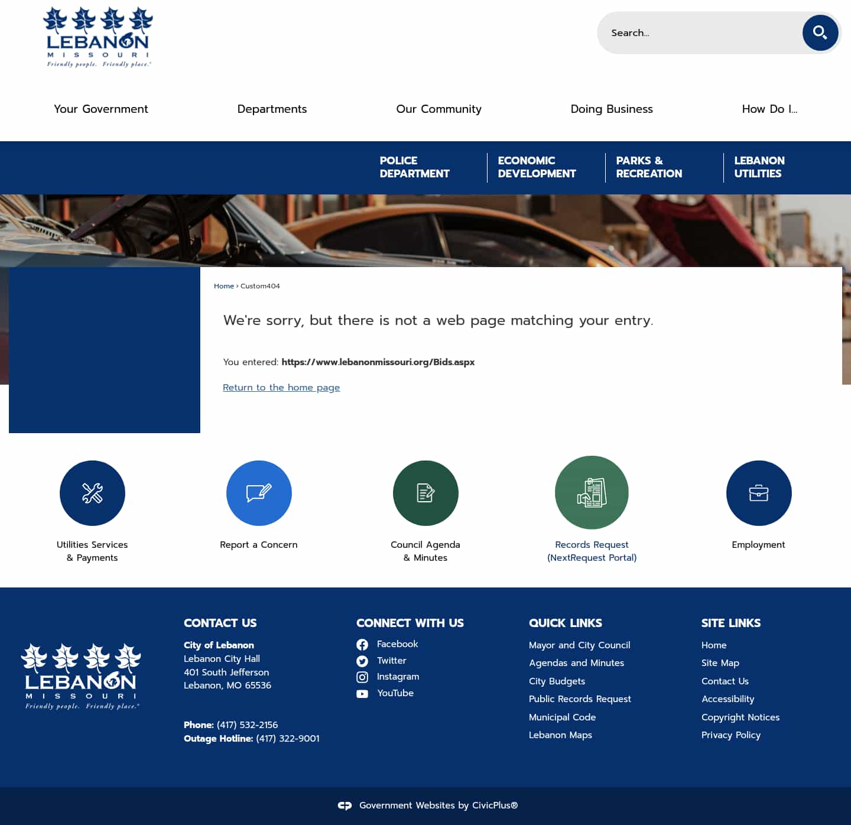Screen dimensions: 851x825
Task: Click the Instagram camera icon in footer
Action: pos(362,677)
